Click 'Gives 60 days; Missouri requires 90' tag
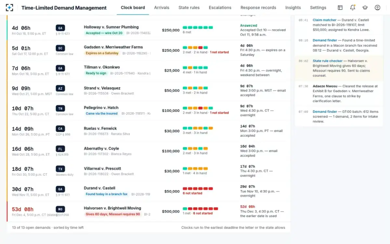390x244 pixels. pyautogui.click(x=113, y=214)
